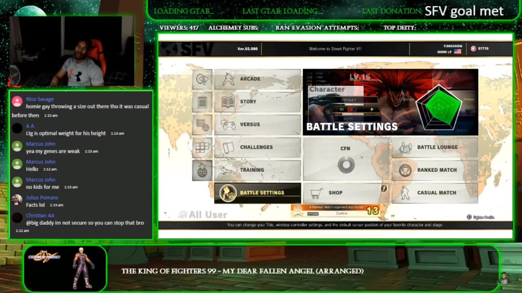The width and height of the screenshot is (522, 293).
Task: Click the Nico Savage username
Action: pos(40,99)
